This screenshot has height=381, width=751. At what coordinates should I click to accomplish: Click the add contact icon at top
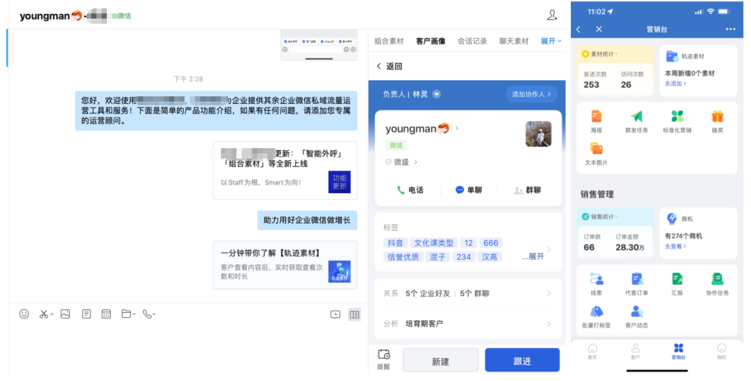point(552,16)
